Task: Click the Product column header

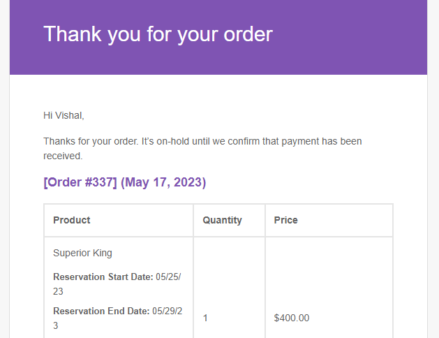Action: pyautogui.click(x=72, y=220)
